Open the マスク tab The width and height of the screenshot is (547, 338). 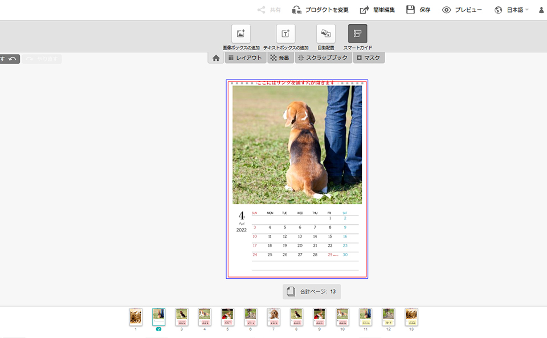coord(368,58)
